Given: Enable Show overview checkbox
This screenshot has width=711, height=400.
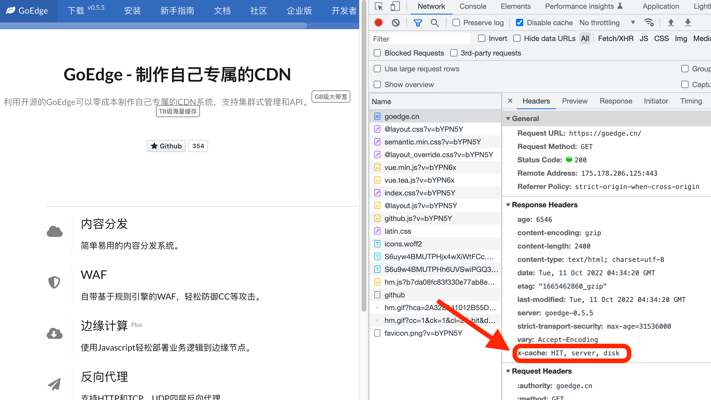Looking at the screenshot, I should pos(377,84).
